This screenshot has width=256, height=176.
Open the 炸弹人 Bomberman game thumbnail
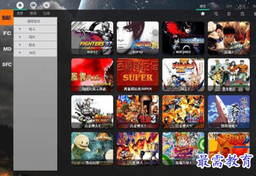coord(138,149)
